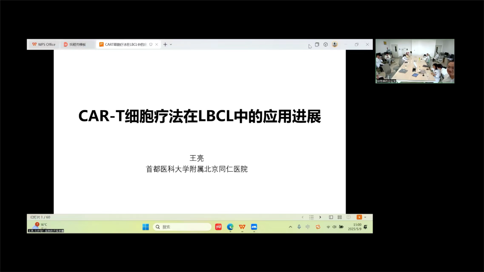Open the play button's dropdown arrow
The height and width of the screenshot is (272, 484).
(x=365, y=217)
